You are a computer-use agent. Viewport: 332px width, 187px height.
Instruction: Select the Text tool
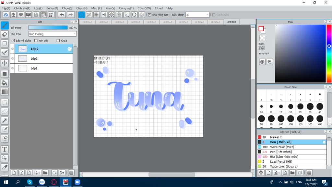[5, 149]
